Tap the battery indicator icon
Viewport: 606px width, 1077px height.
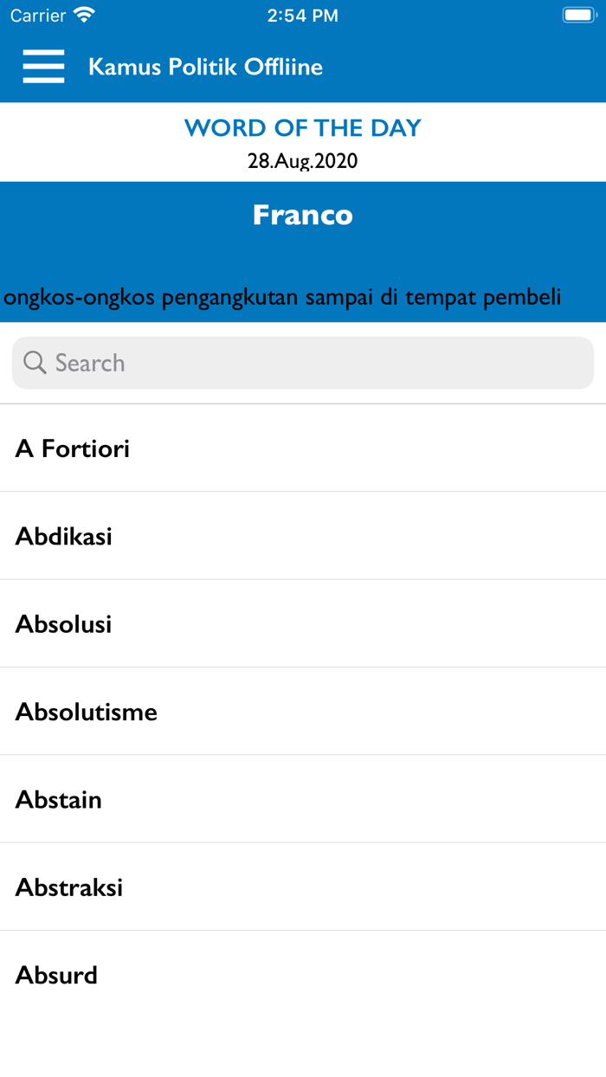[x=578, y=14]
